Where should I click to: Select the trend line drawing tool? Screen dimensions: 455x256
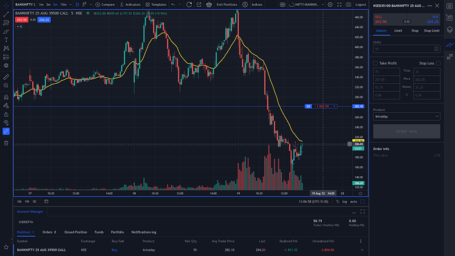coord(6,14)
